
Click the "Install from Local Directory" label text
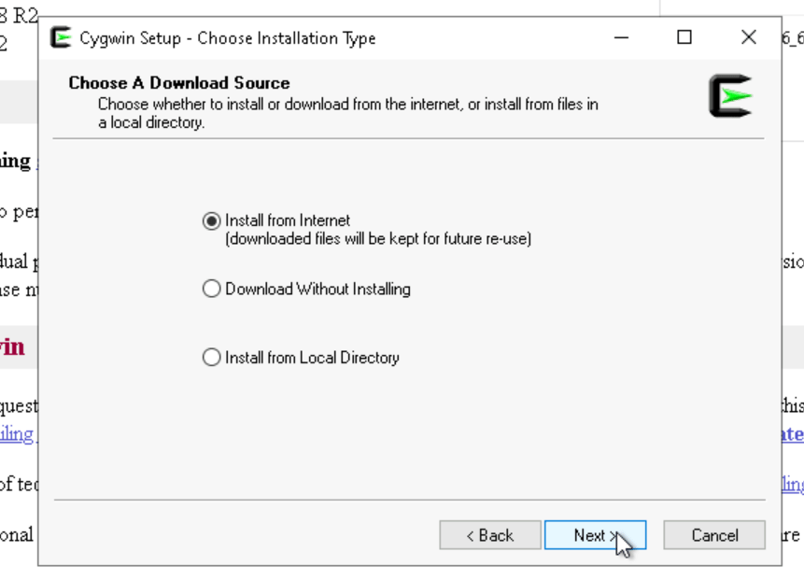[x=312, y=358]
